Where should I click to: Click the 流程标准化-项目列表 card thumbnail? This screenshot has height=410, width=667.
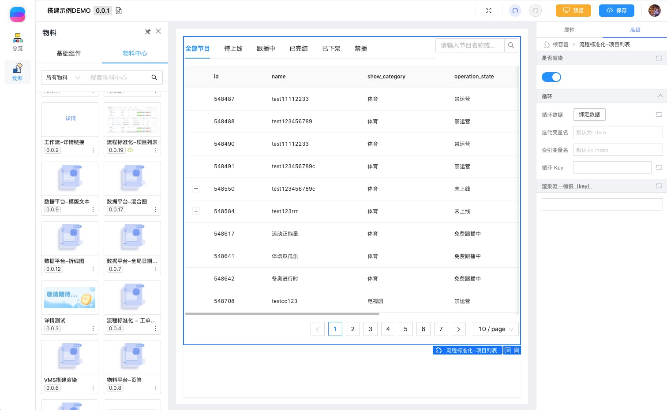[132, 119]
